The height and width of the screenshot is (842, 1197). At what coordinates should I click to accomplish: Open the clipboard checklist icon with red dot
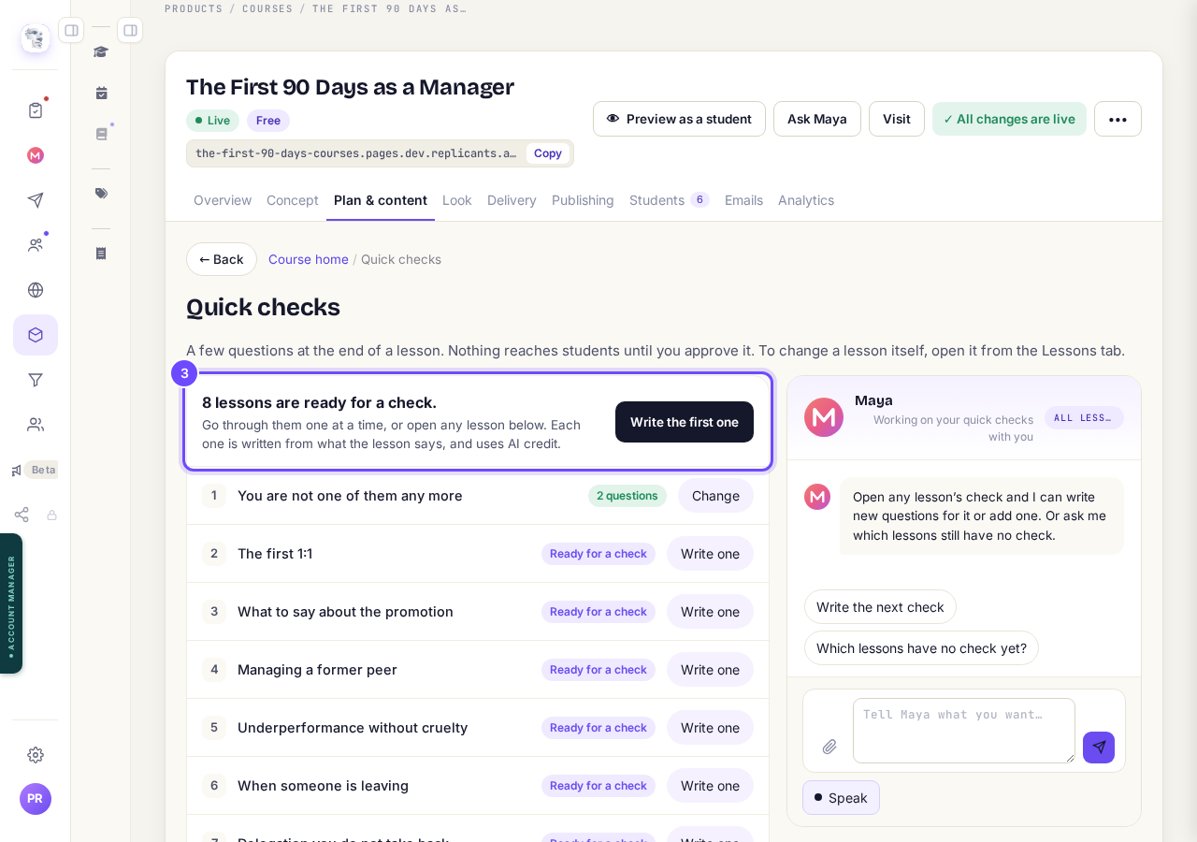pyautogui.click(x=36, y=110)
